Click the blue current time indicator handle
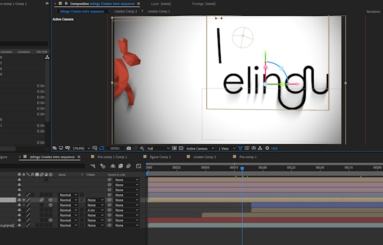Screen dimensions: 383x245 click(242, 168)
